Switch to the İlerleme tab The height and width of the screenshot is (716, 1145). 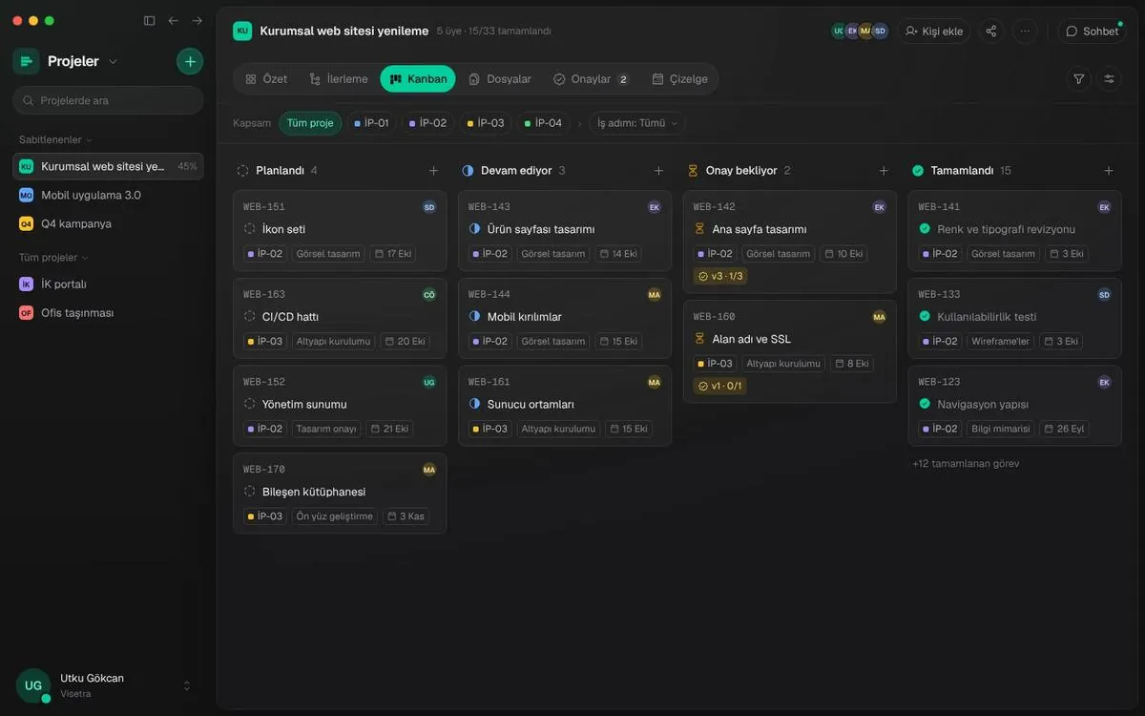pos(339,79)
